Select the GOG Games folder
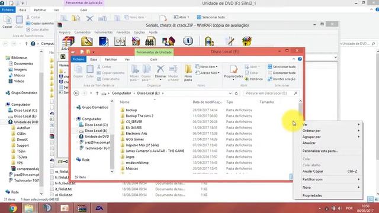The width and height of the screenshot is (379, 213). 135,140
